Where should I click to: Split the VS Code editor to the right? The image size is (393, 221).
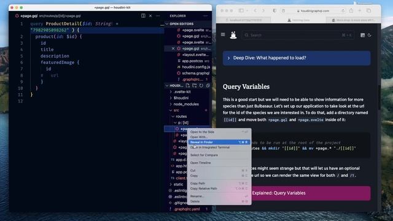pos(143,16)
